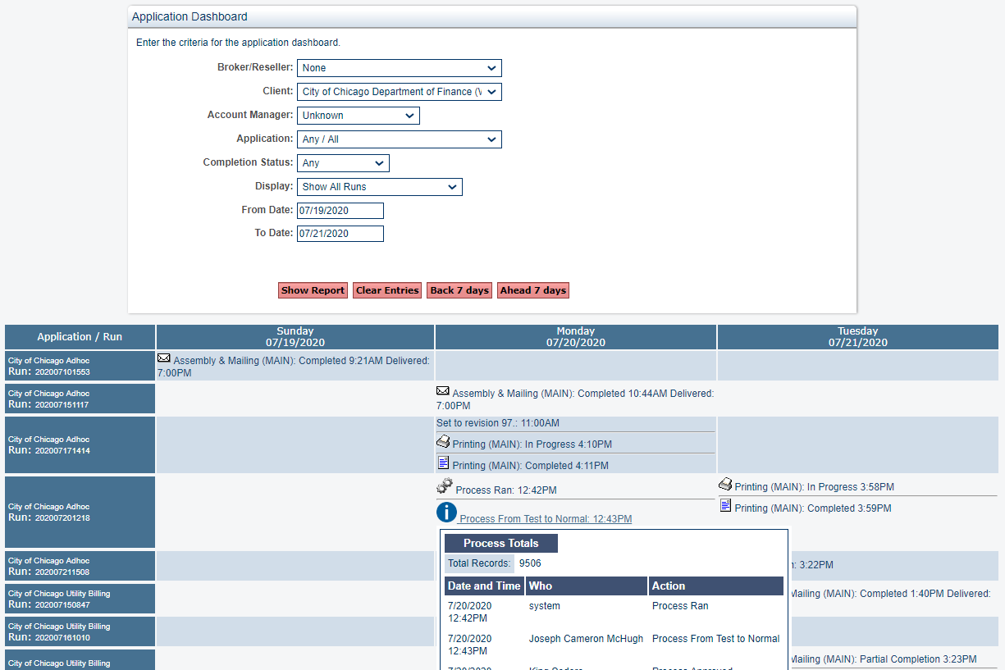The width and height of the screenshot is (1005, 670).
Task: Click the Show Report button
Action: [x=313, y=290]
